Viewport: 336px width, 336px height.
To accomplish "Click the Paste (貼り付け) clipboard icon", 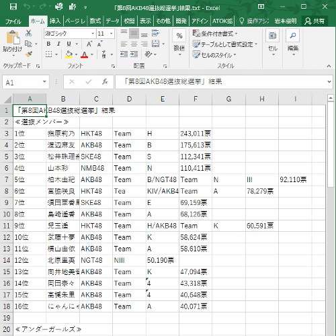I will [x=13, y=38].
